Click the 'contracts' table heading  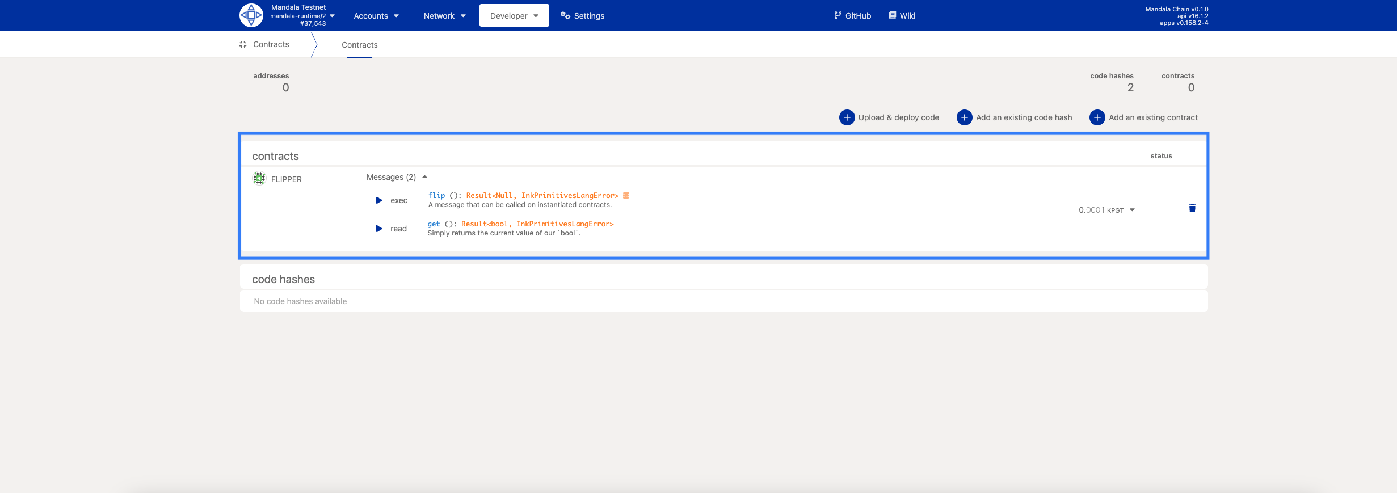pyautogui.click(x=275, y=156)
